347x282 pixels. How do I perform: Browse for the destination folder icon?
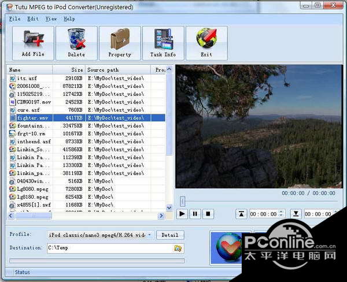tap(178, 248)
